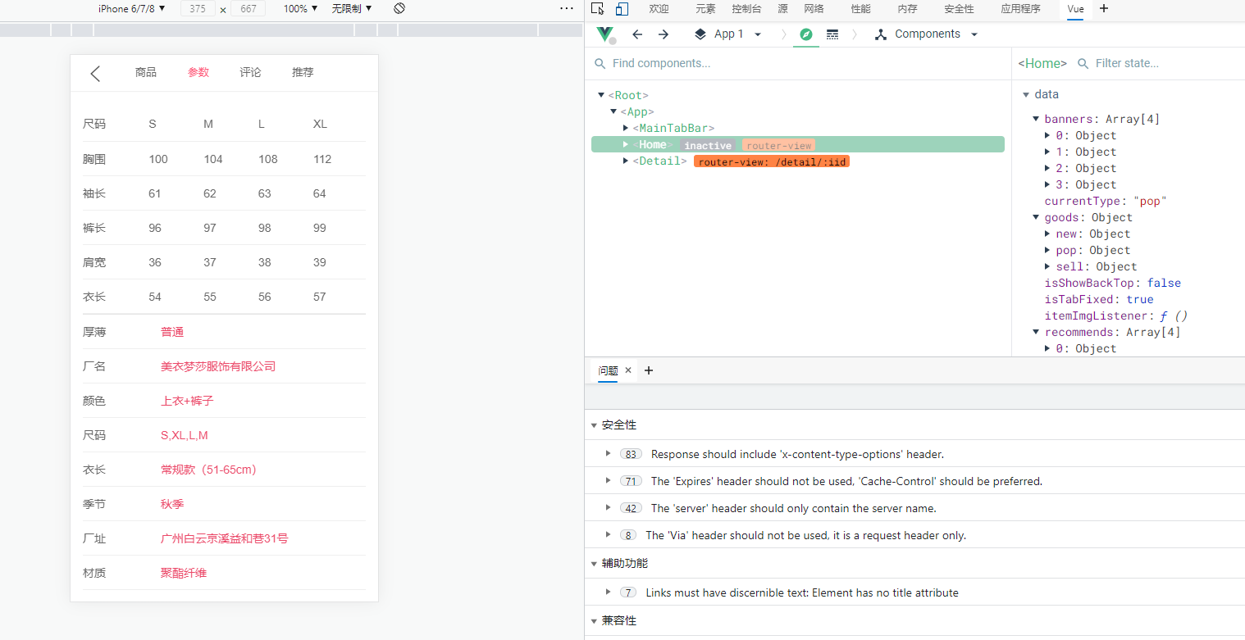Viewport: 1245px width, 640px height.
Task: Switch to the 参数 tab
Action: [x=198, y=72]
